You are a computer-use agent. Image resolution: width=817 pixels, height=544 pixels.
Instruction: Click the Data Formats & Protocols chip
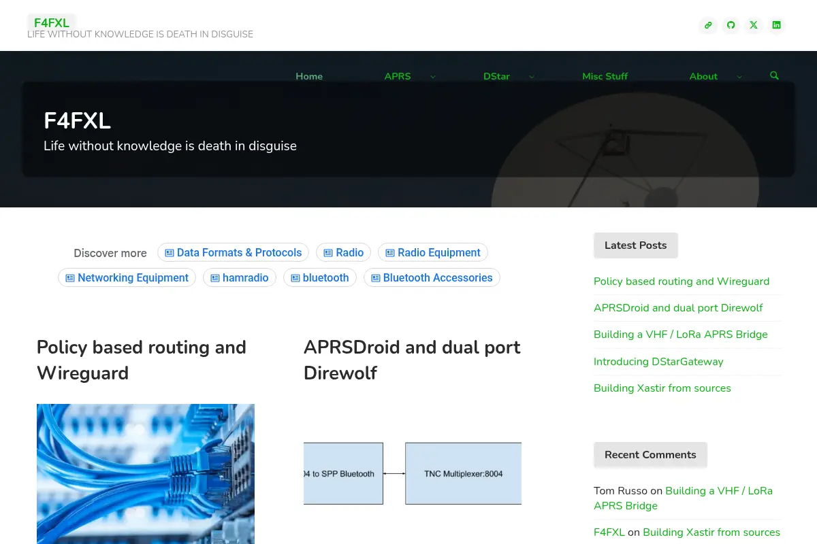coord(234,252)
